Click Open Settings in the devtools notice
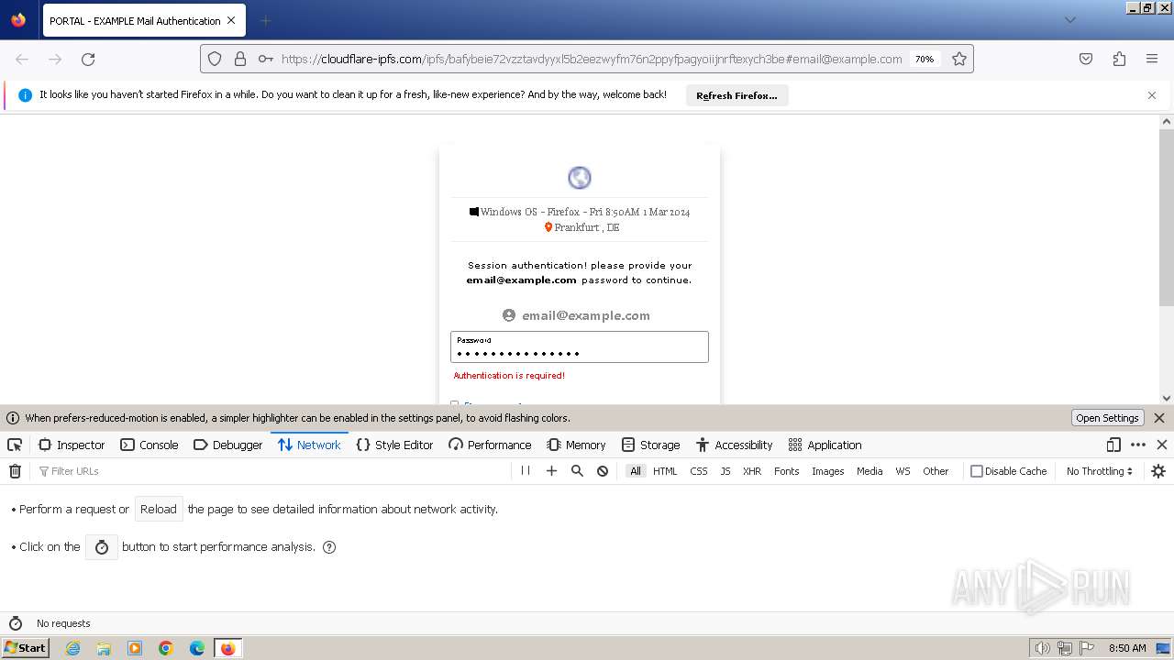 click(x=1107, y=418)
